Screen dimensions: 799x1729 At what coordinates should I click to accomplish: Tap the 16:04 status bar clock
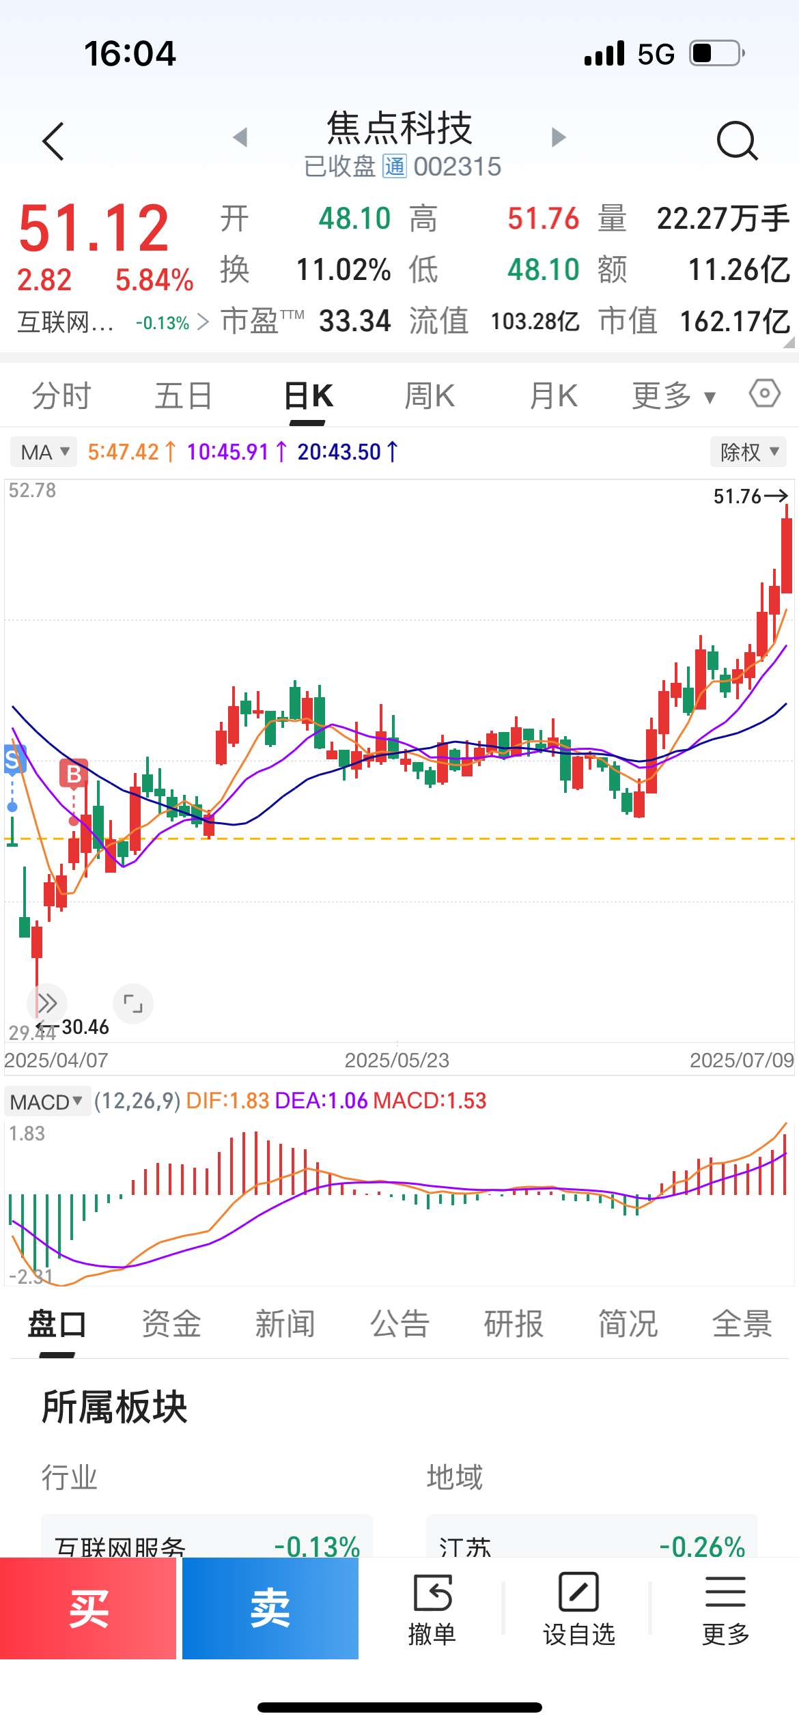130,54
